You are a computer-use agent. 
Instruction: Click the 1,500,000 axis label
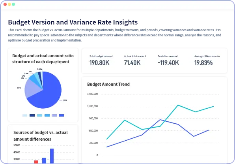92,94
